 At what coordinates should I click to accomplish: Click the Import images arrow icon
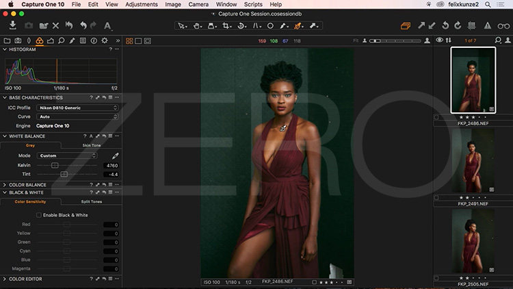pyautogui.click(x=12, y=26)
